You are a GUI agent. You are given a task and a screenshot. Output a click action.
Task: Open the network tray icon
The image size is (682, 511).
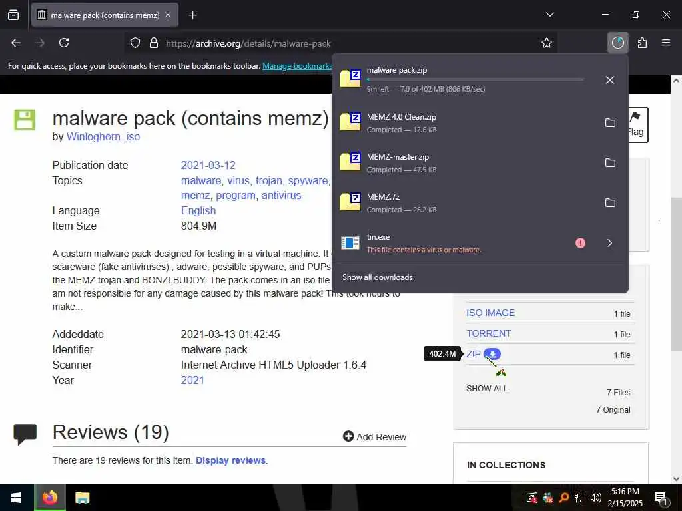click(x=580, y=498)
